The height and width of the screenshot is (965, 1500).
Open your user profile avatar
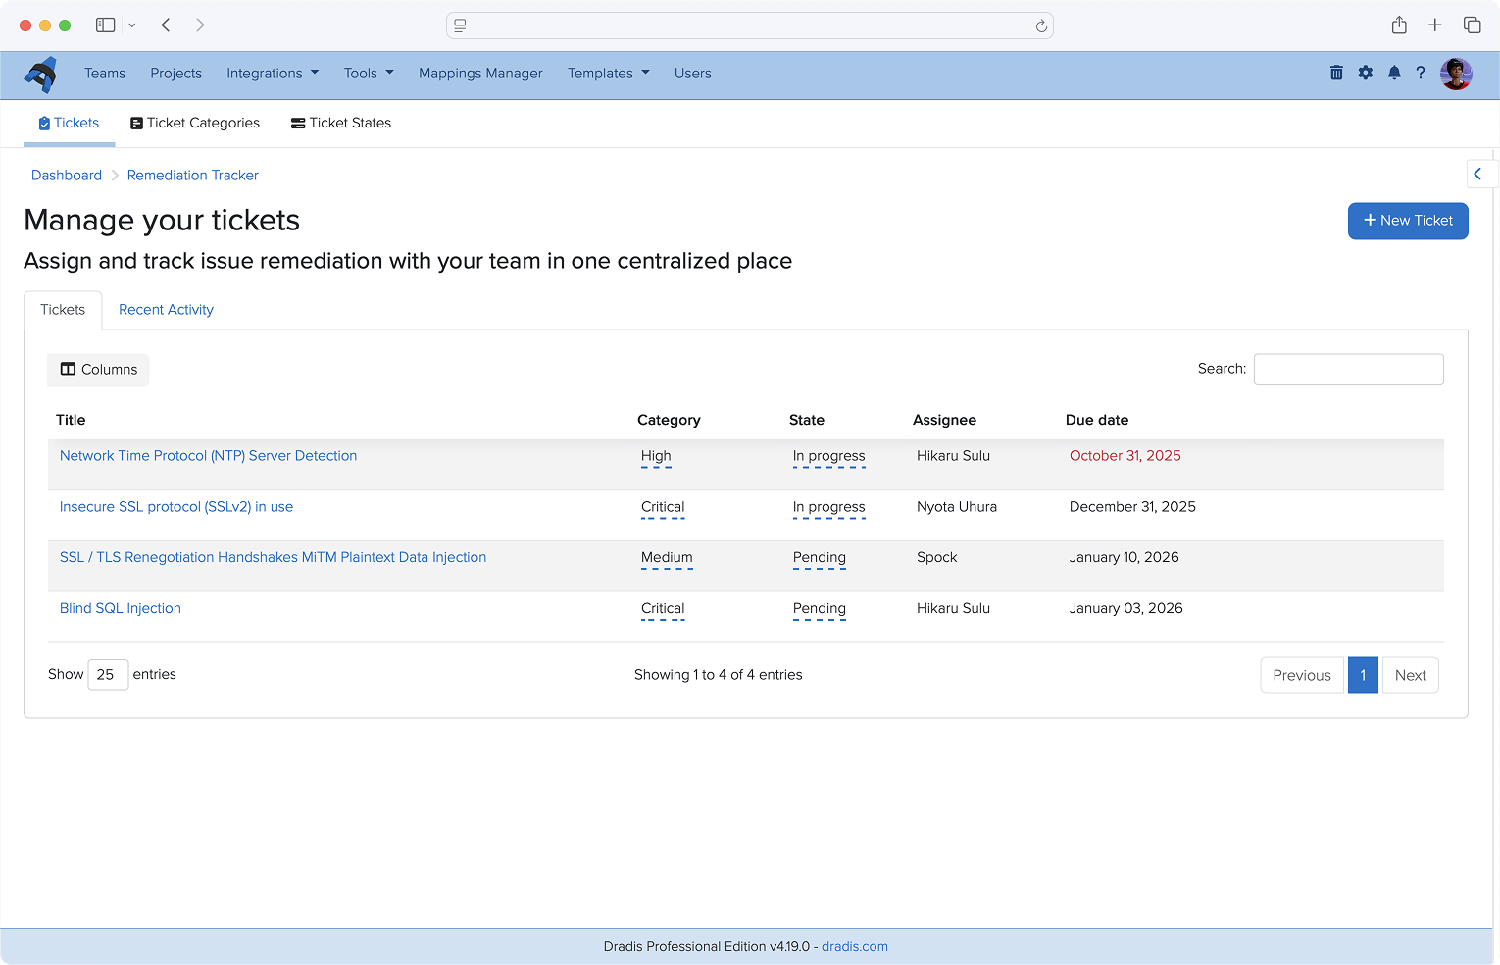tap(1457, 74)
